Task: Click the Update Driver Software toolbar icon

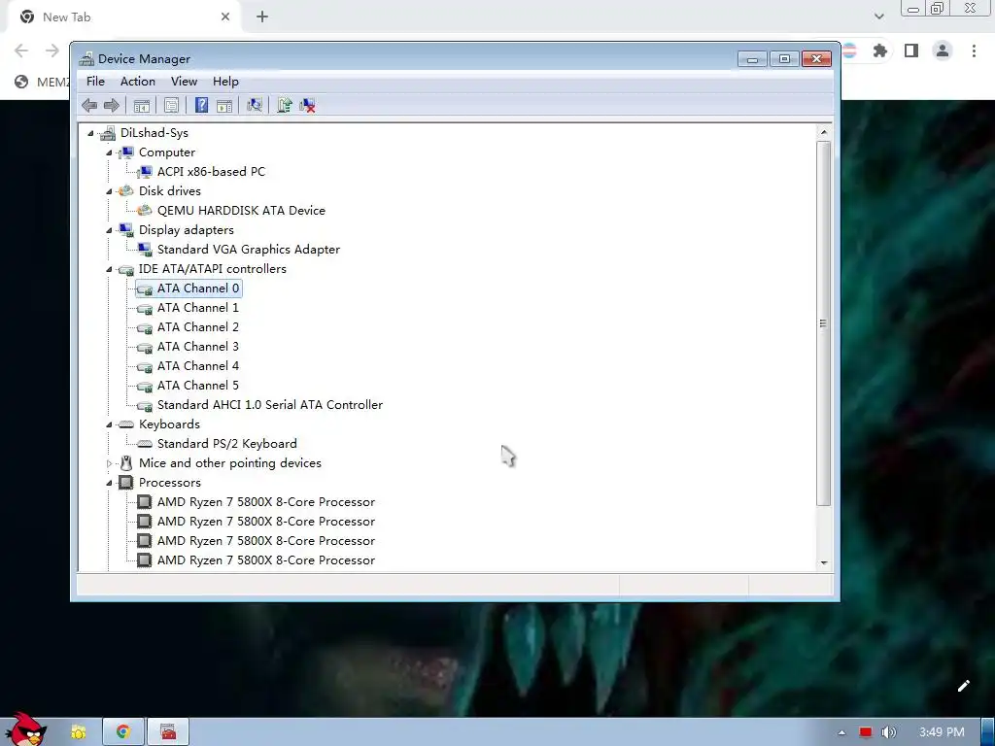Action: click(x=285, y=105)
